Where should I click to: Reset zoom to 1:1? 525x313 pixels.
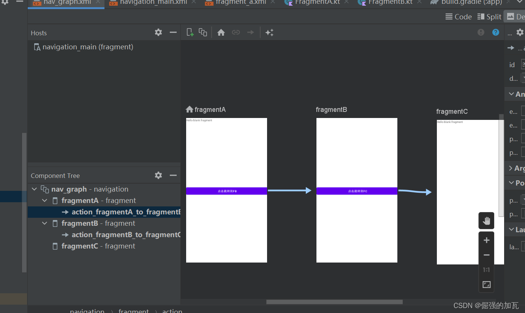(x=486, y=270)
